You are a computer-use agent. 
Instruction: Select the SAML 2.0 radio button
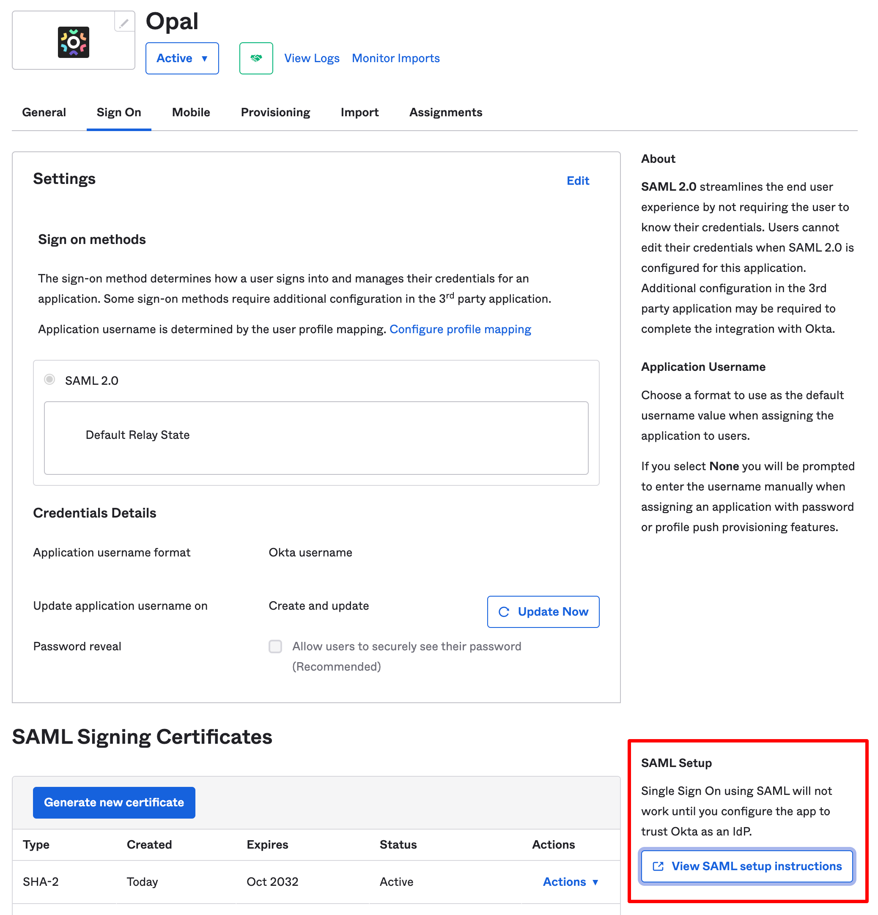(x=49, y=380)
